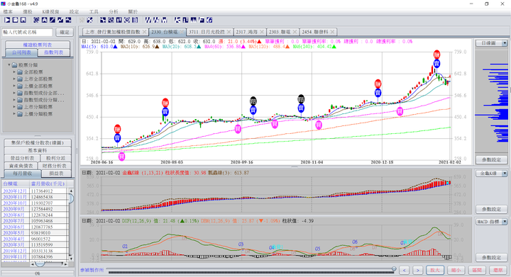This screenshot has height=277, width=511.
Task: Click the stock code or name input field
Action: point(28,32)
